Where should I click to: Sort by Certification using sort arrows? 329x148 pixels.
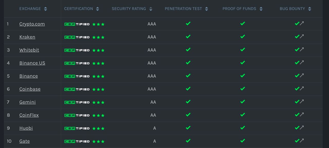point(97,9)
